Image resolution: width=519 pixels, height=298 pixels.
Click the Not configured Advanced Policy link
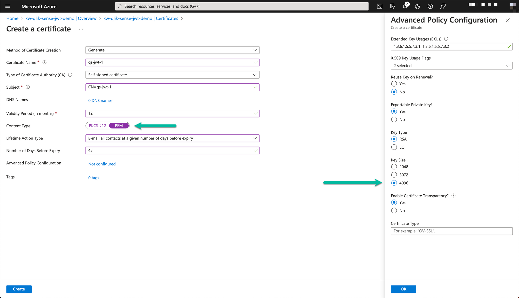point(101,164)
